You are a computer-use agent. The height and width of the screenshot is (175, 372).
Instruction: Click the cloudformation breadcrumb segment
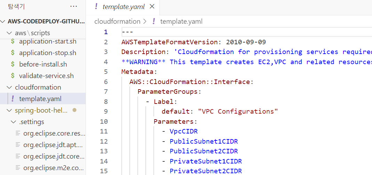coord(117,21)
